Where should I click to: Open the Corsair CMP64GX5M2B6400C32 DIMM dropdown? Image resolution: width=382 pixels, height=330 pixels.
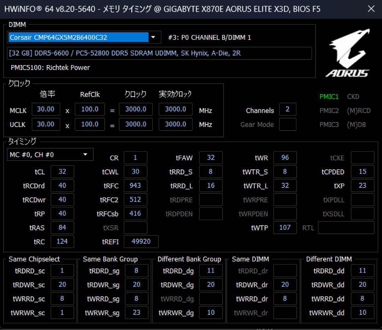pos(71,37)
